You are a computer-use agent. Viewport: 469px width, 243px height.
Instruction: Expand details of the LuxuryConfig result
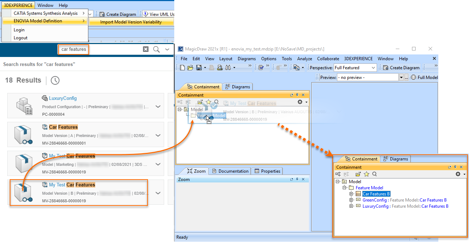point(158,107)
